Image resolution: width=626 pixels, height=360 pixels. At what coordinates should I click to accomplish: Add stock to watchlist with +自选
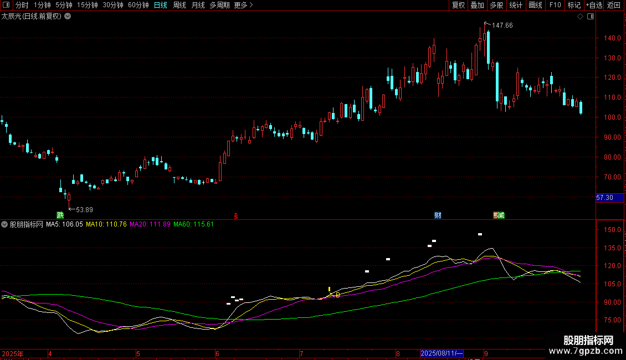pyautogui.click(x=594, y=5)
